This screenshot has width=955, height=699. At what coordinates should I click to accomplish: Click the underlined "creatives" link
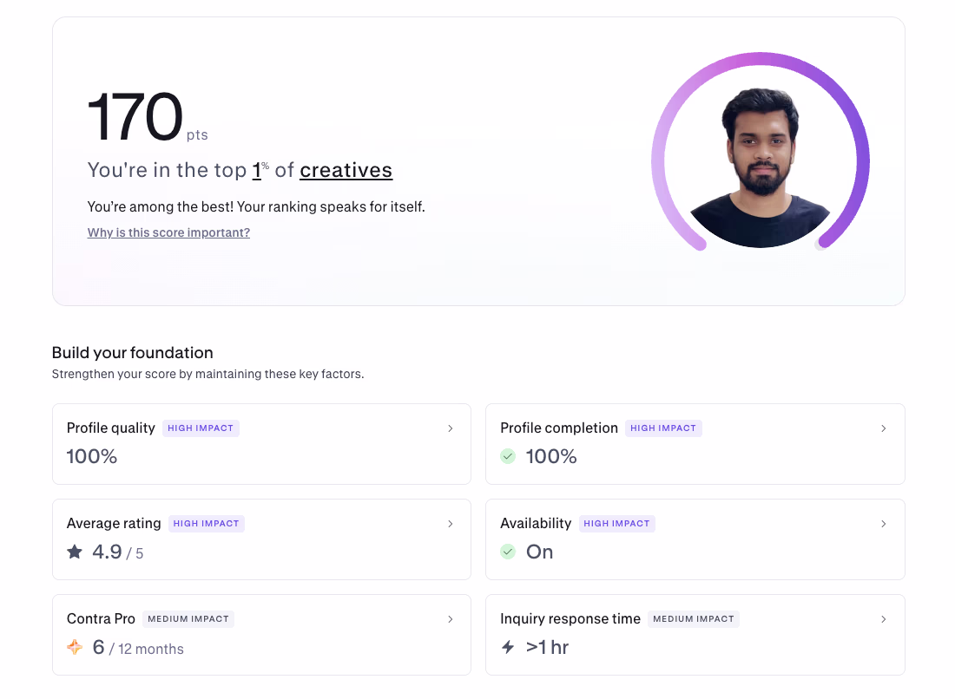tap(346, 170)
